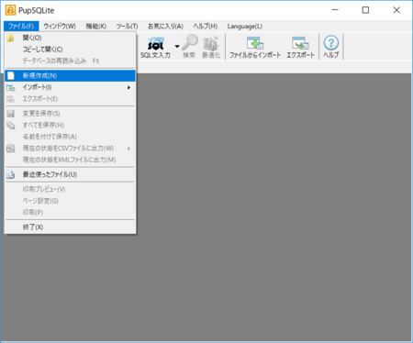Click the SQL文入力 toolbar icon

click(155, 47)
